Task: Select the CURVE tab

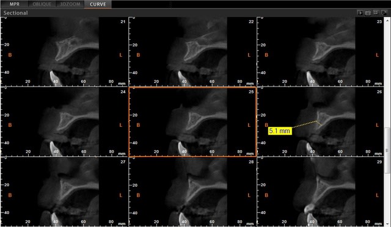Action: tap(98, 4)
